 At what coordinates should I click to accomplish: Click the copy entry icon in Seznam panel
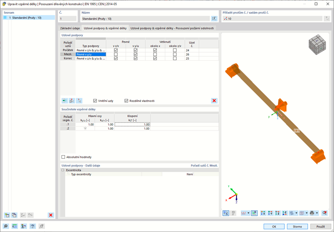(14, 215)
